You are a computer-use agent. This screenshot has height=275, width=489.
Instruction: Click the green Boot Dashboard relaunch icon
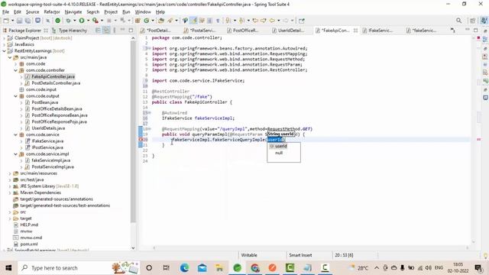(58, 21)
